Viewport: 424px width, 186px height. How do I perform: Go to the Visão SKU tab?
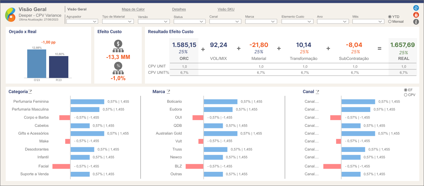(226, 9)
